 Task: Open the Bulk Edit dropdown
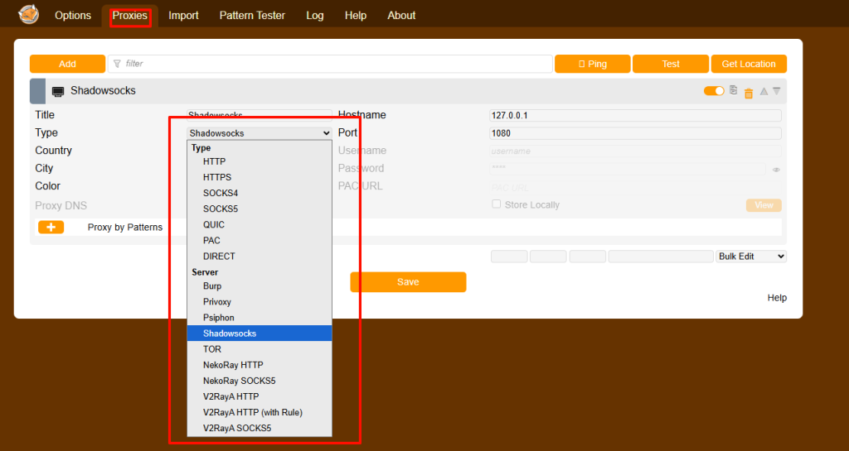(750, 257)
